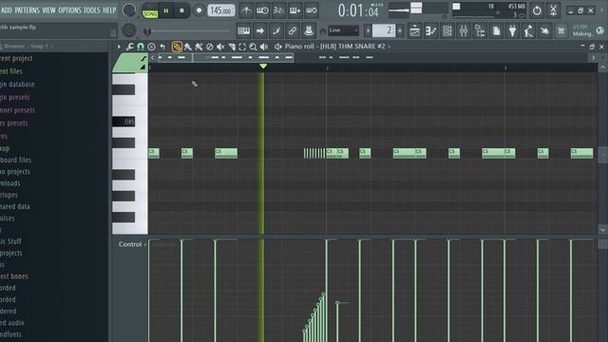Open the Line snap dropdown
The image size is (608, 342).
[343, 30]
